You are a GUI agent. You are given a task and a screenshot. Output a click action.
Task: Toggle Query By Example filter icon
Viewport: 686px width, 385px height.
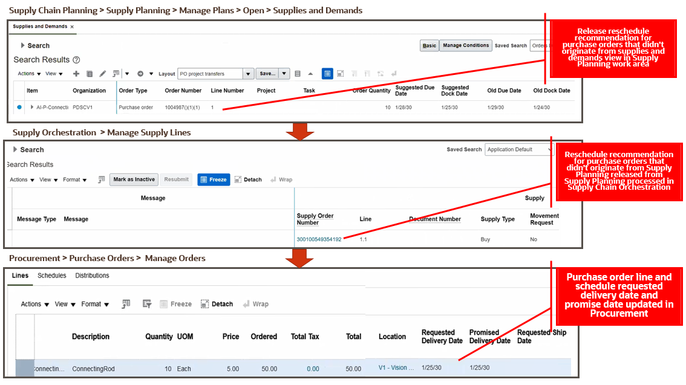115,74
